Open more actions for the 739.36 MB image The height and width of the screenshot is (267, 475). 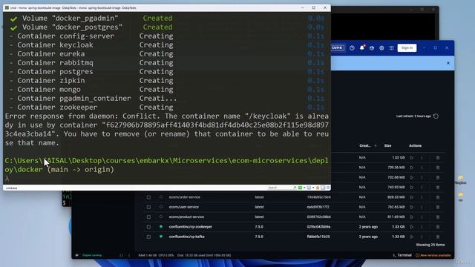click(422, 168)
